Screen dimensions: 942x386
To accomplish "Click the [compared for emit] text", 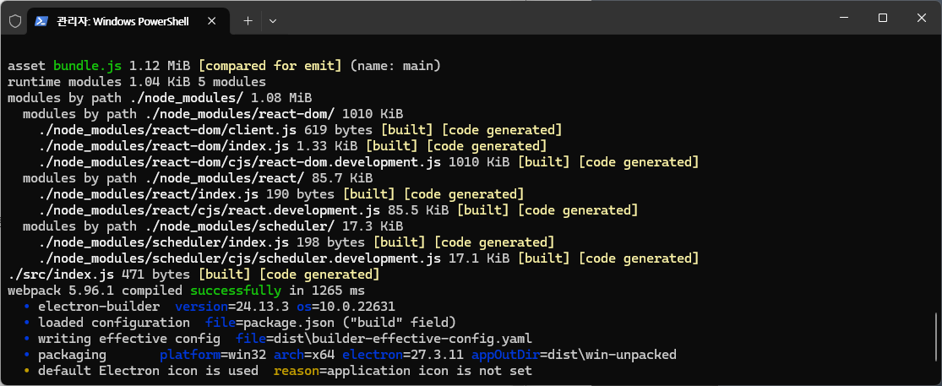I will click(x=270, y=65).
